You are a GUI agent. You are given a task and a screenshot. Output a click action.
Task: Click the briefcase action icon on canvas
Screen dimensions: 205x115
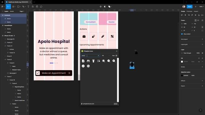[x=84, y=36]
